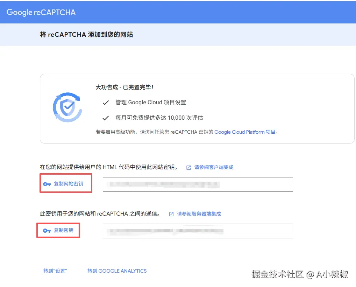
Task: Click the key icon beside 复制网站密钥
Action: click(x=47, y=184)
